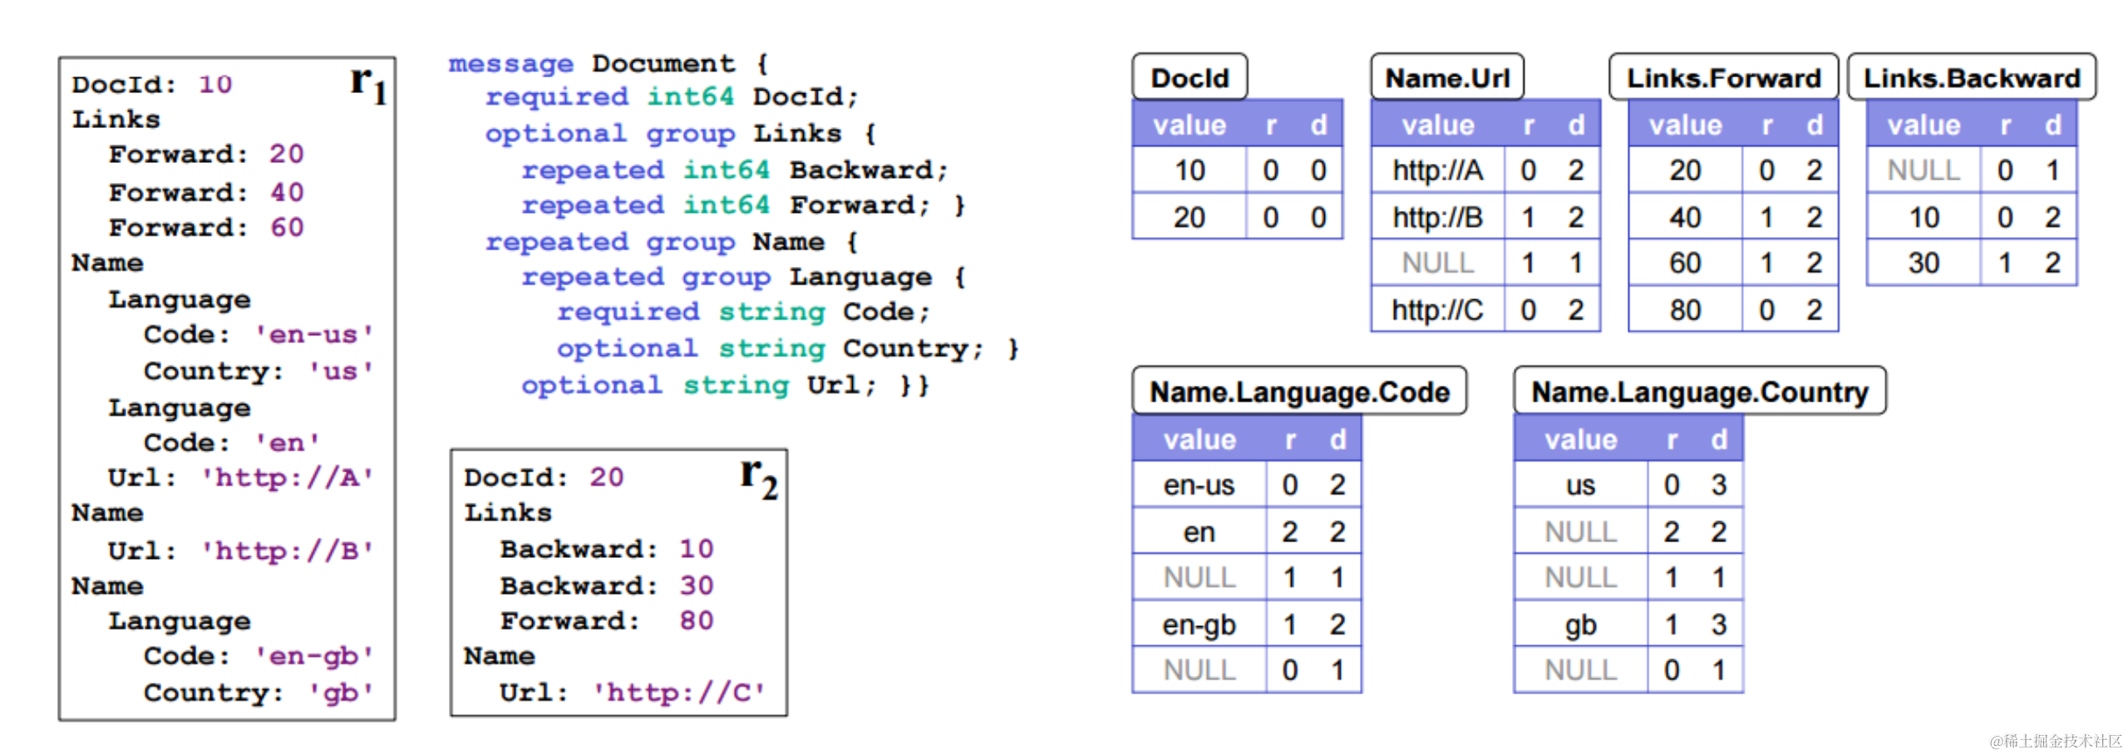Select the "Code: 'en-us'" line in record r1

259,334
